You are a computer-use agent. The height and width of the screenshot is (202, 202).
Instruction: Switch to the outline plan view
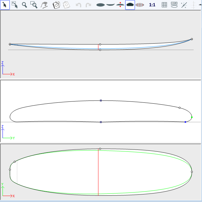pos(101,5)
